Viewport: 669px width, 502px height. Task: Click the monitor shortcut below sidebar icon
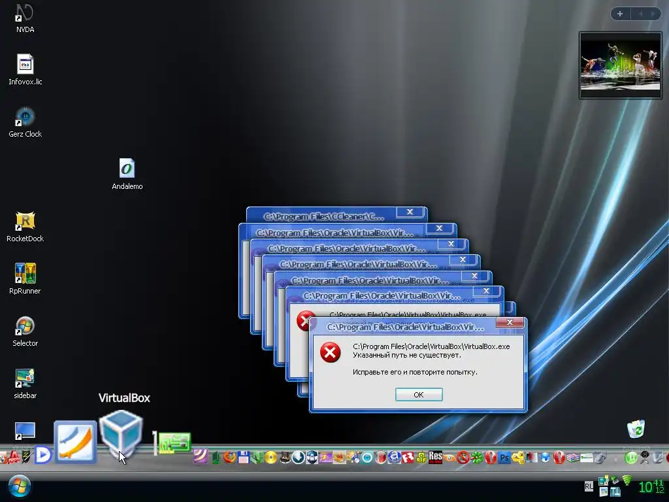click(25, 431)
